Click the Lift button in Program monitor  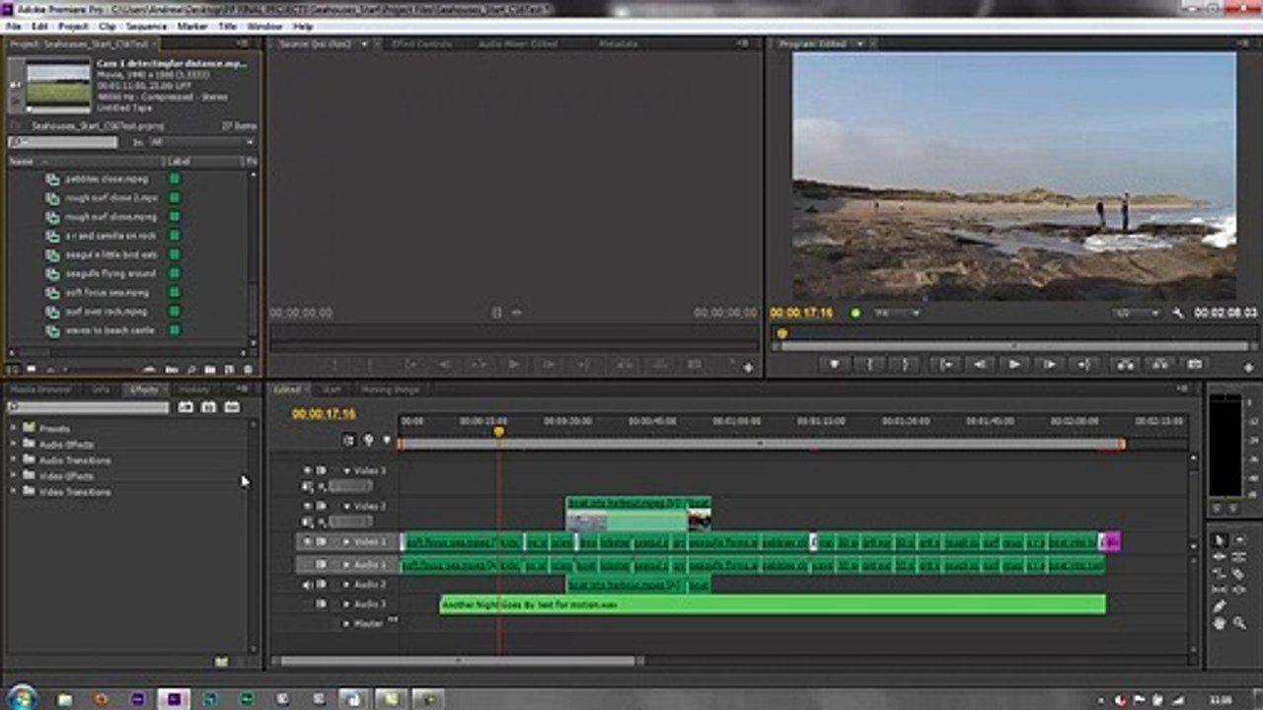pyautogui.click(x=1125, y=365)
